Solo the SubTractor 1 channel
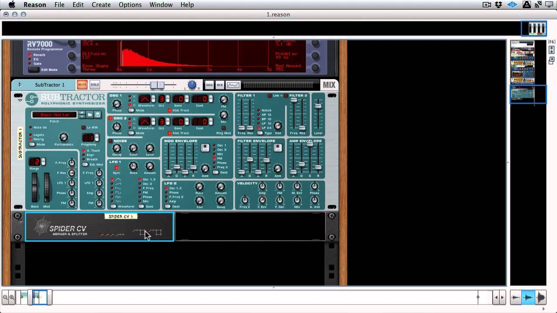 pos(95,85)
